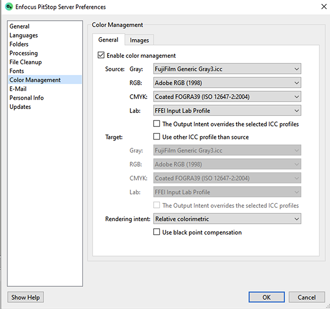Click the Cancel button

(307, 297)
